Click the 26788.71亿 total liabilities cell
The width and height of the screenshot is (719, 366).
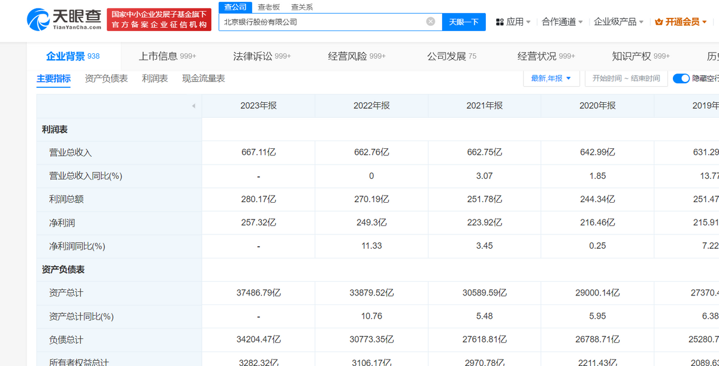pos(597,340)
